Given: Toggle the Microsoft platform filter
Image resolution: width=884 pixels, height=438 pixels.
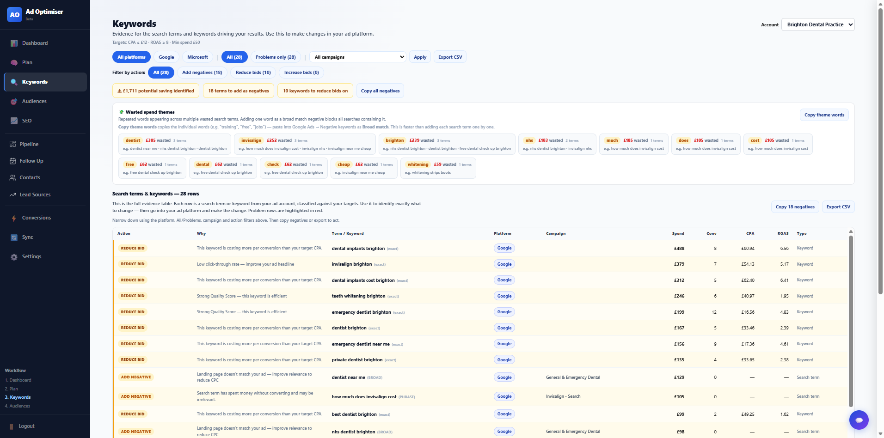Looking at the screenshot, I should (x=197, y=57).
